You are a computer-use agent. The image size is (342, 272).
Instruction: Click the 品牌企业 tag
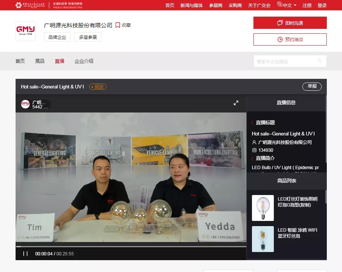pos(57,37)
